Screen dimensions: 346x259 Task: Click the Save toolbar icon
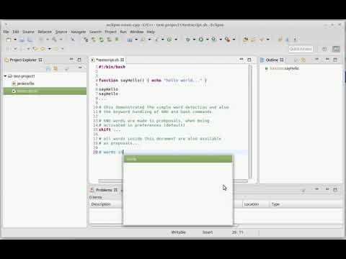tap(22, 40)
